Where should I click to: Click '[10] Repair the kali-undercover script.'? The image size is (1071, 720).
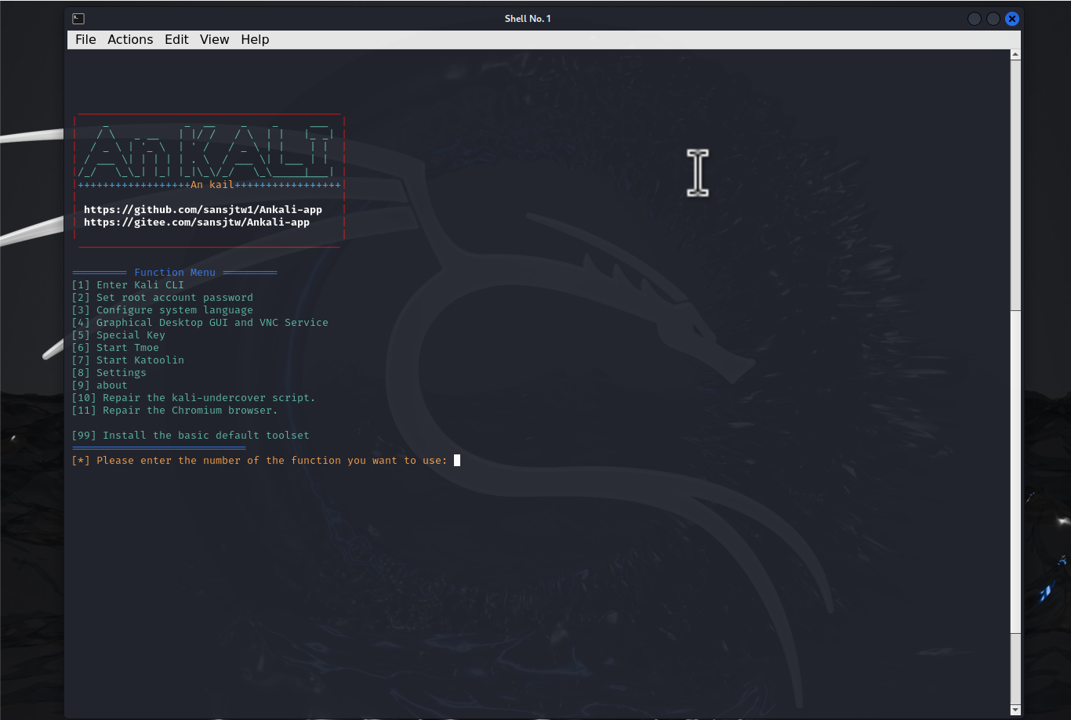click(x=194, y=398)
